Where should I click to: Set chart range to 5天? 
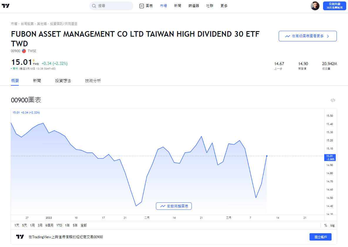(x=24, y=225)
